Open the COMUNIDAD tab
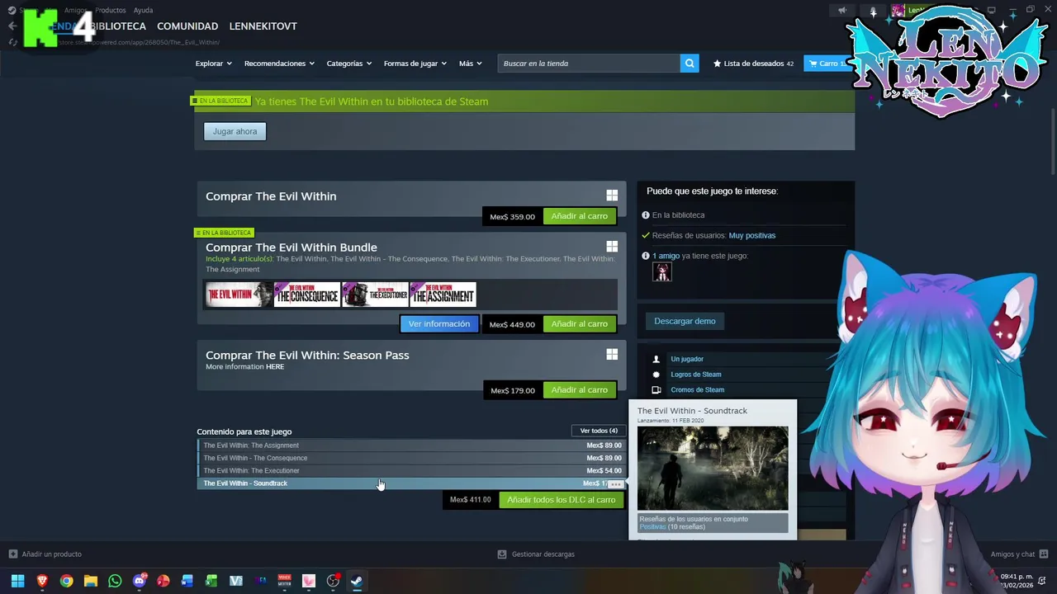The image size is (1057, 594). 187,26
